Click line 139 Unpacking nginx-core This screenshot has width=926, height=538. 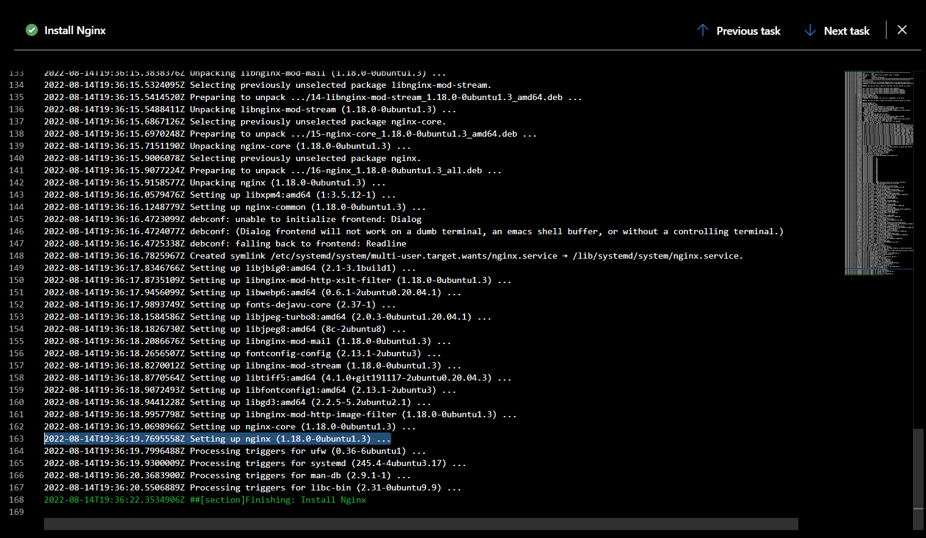228,146
